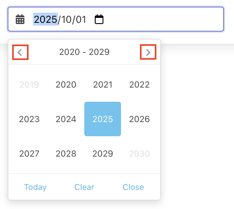Select year 2023

click(29, 119)
